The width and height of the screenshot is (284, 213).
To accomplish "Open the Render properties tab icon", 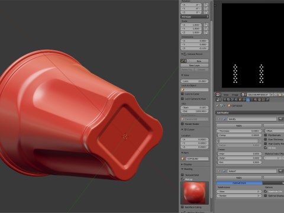I will click(x=225, y=100).
